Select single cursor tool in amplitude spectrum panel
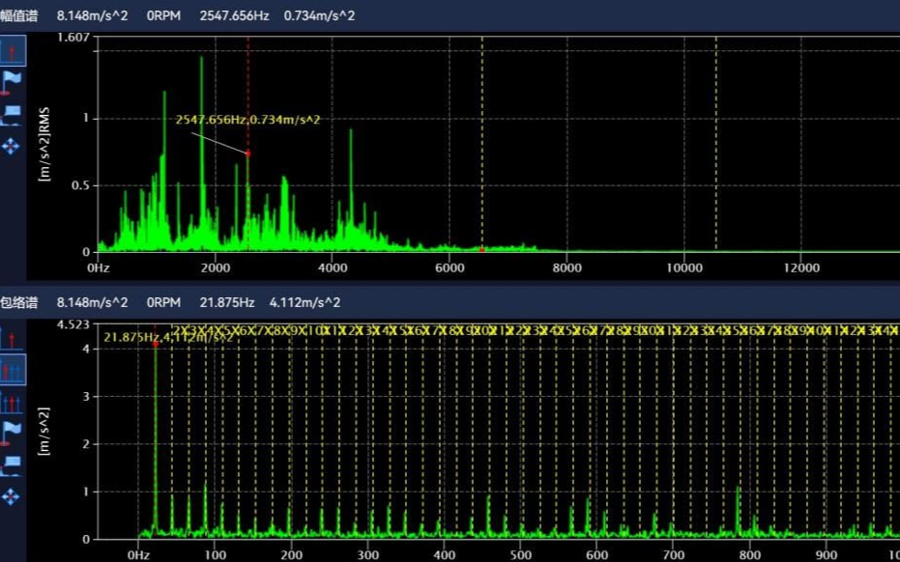 click(12, 51)
